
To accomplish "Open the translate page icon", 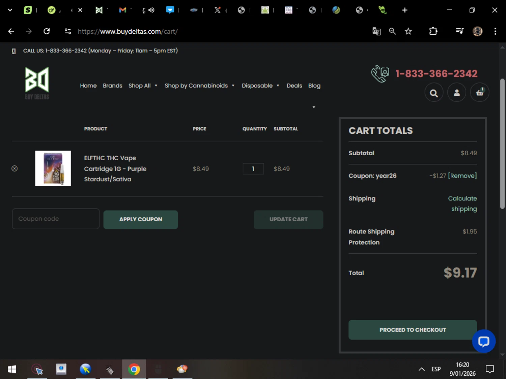I will coord(376,31).
